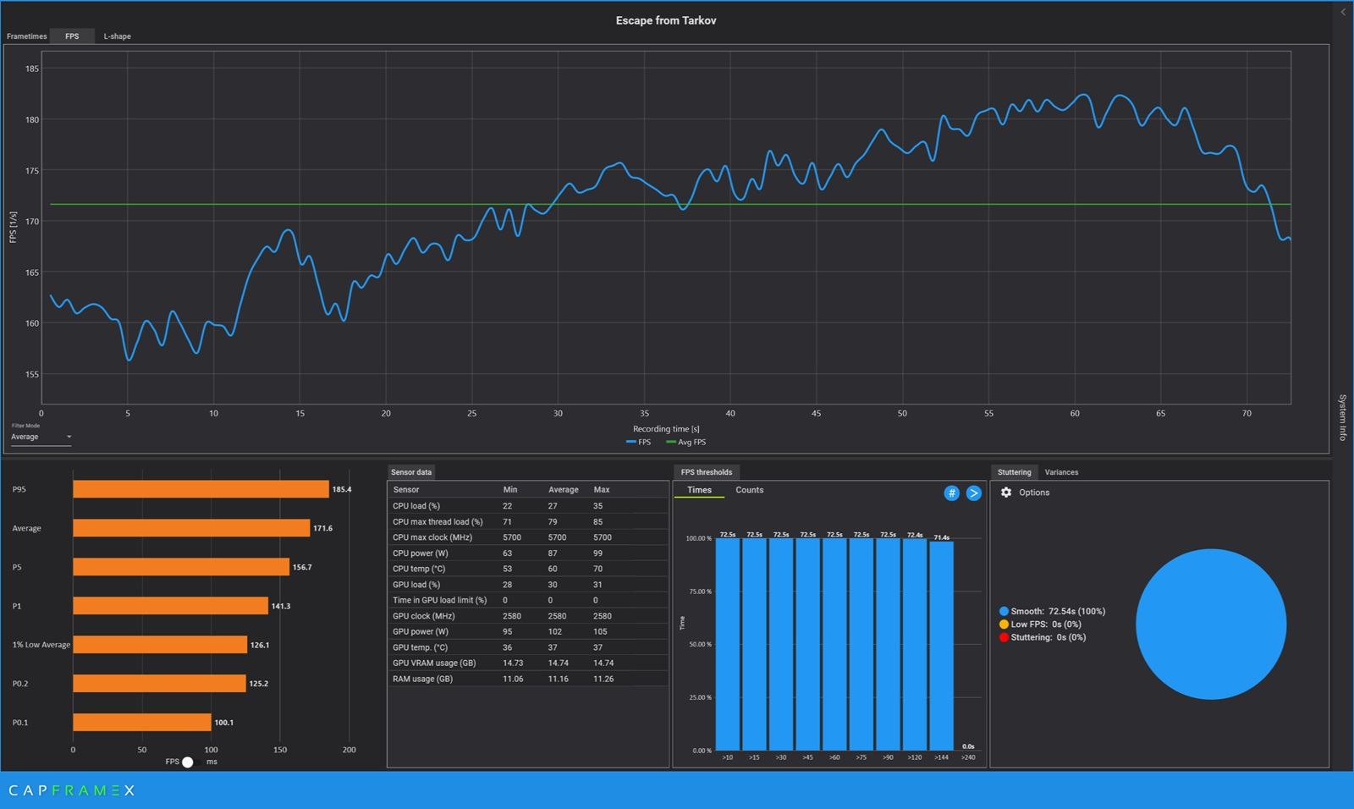Click the "14.73" VRAM usage min value
This screenshot has height=809, width=1354.
(513, 663)
